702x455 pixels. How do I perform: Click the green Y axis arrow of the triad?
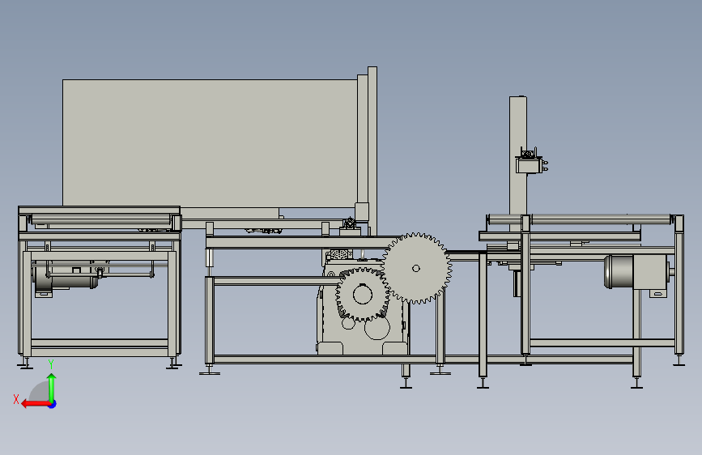[x=52, y=387]
